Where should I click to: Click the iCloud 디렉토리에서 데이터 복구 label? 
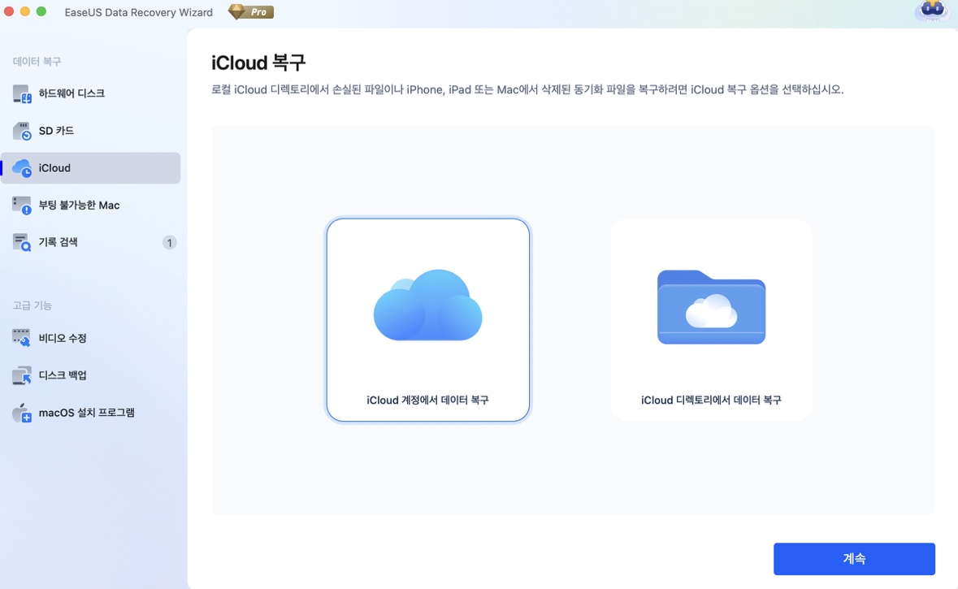pyautogui.click(x=711, y=401)
